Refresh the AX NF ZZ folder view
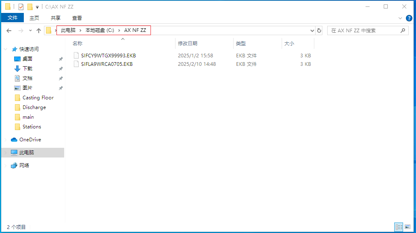The height and width of the screenshot is (233, 416). pos(319,31)
